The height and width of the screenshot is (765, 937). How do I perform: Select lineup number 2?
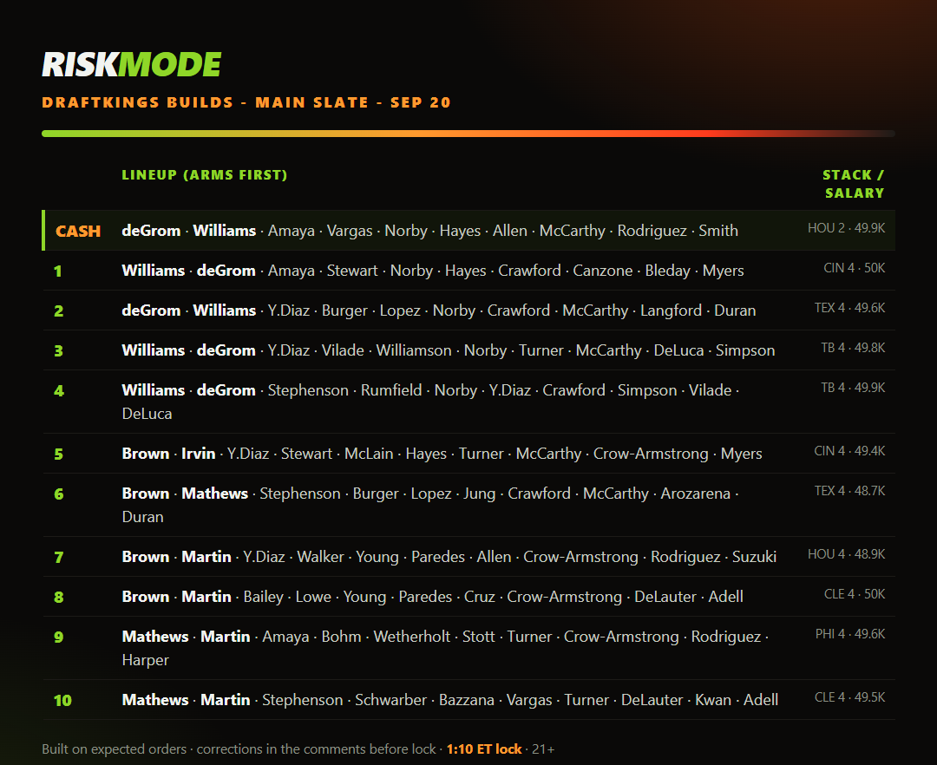point(59,311)
